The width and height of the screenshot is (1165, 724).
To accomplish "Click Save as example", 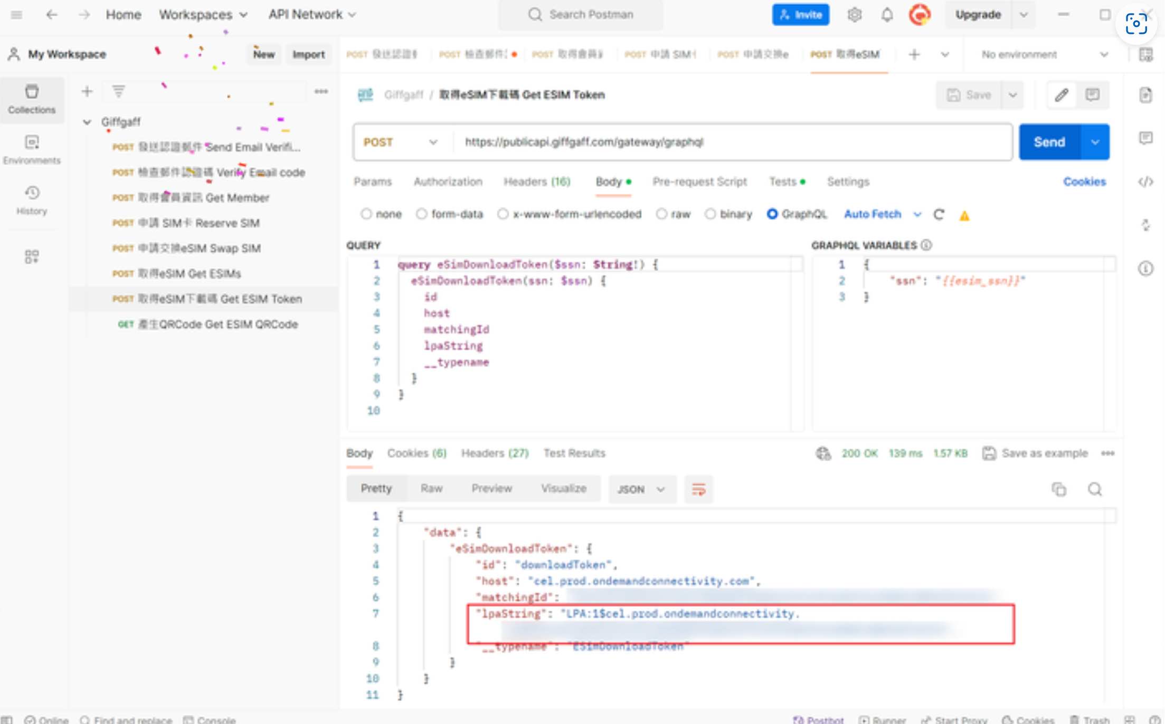I will (x=1035, y=453).
